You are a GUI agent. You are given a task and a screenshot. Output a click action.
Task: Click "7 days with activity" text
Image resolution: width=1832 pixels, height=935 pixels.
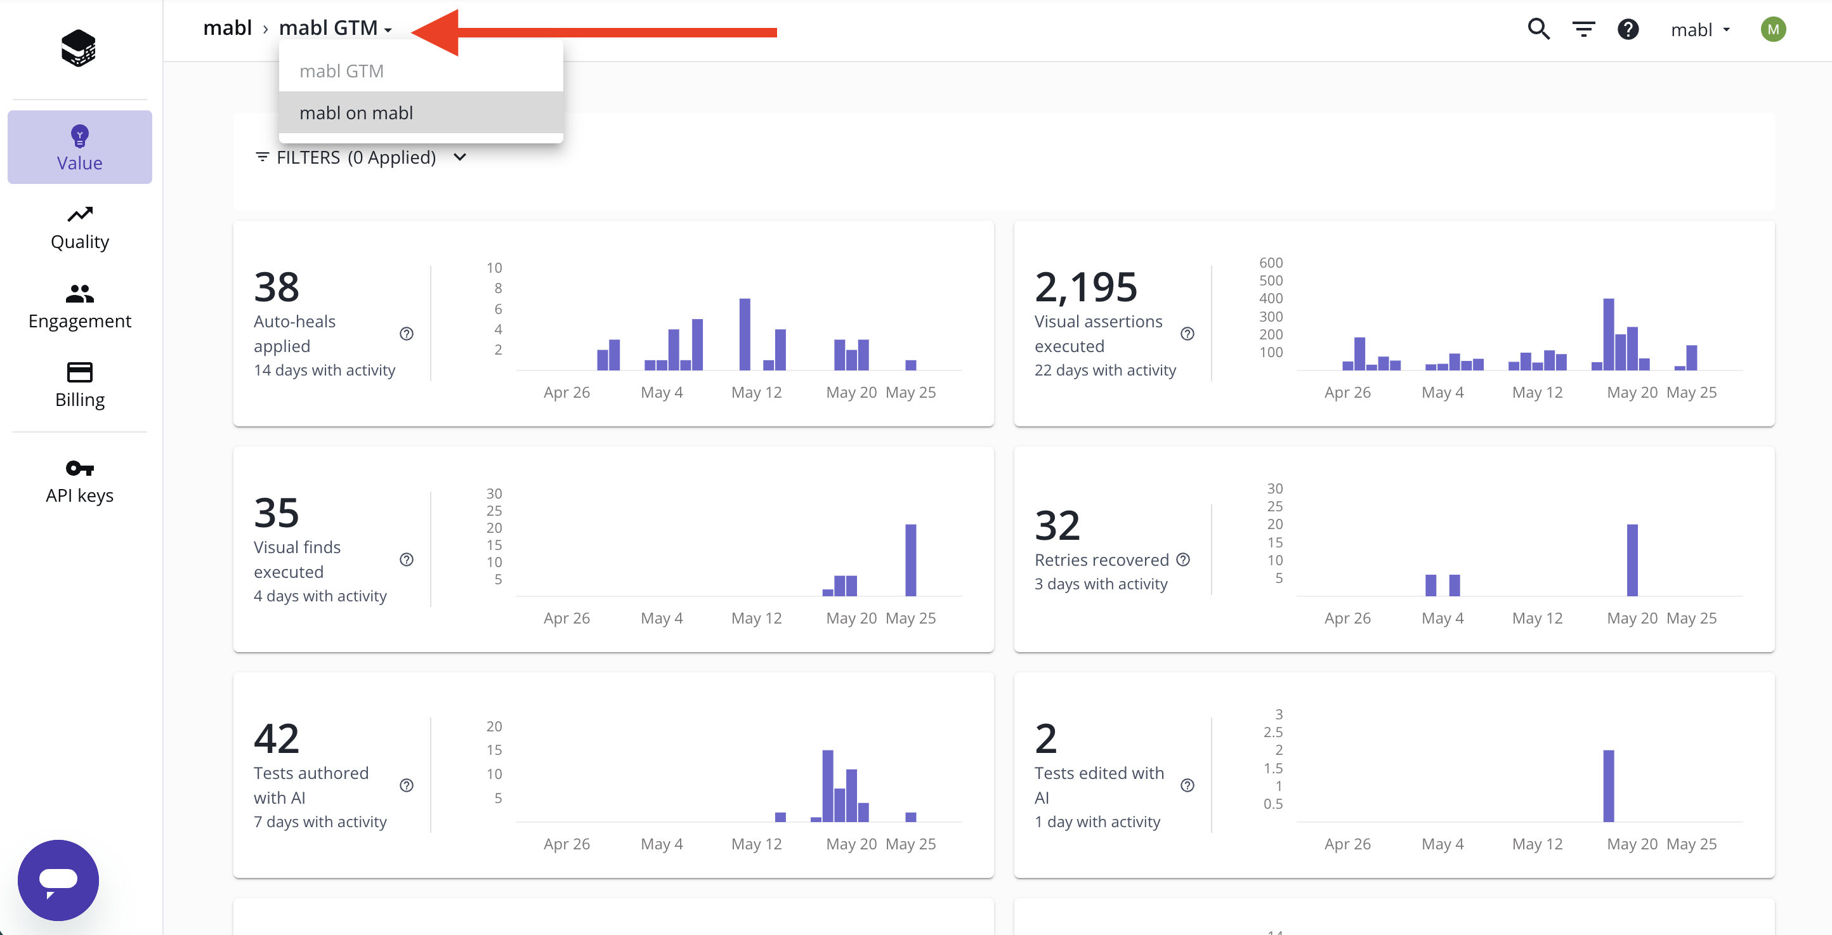click(320, 821)
